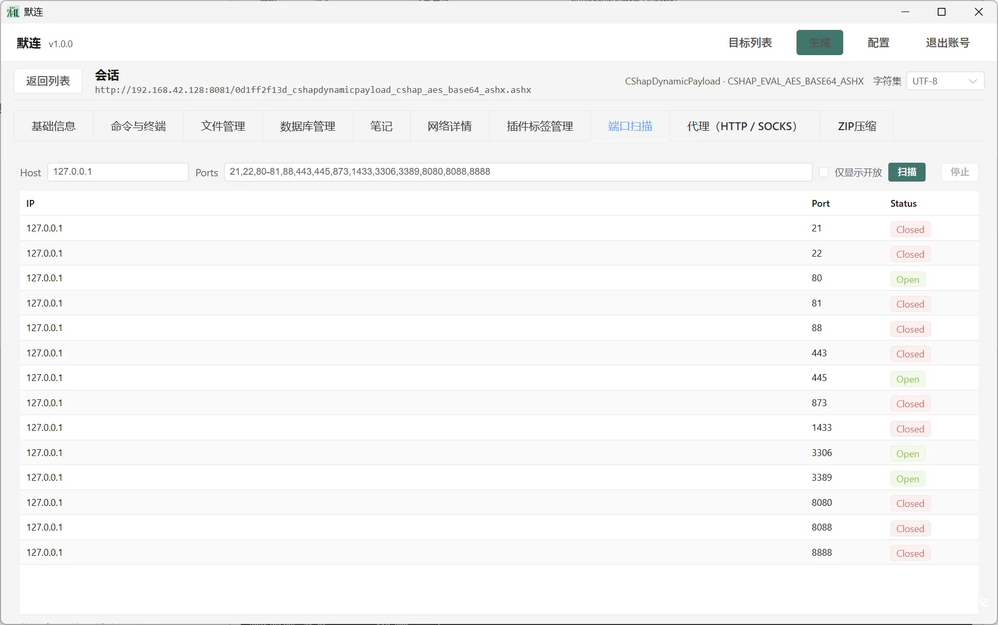Screen dimensions: 998x625
Task: Open 配置 settings
Action: [878, 43]
